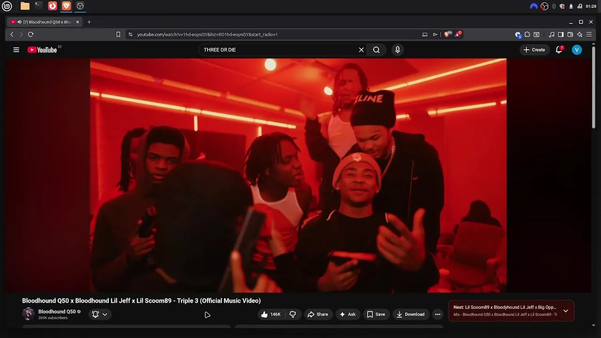This screenshot has width=601, height=338.
Task: Expand the Next up mix panel chevron
Action: click(566, 311)
